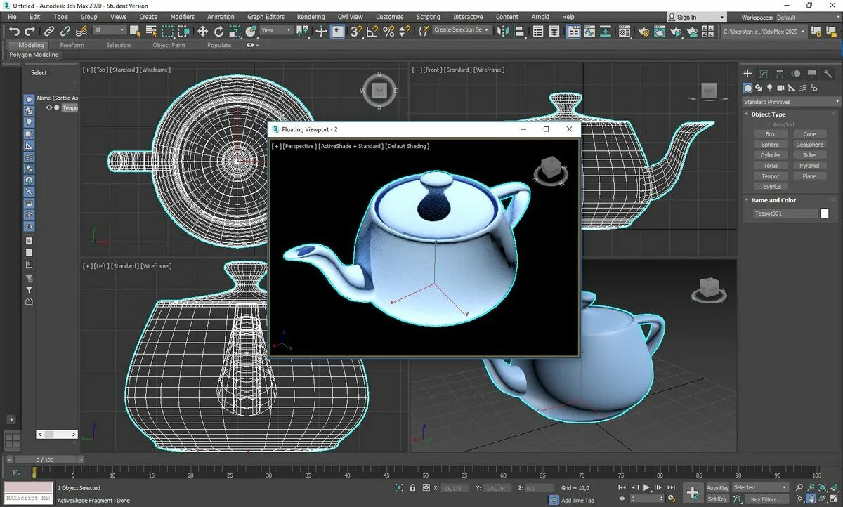Screen dimensions: 843x507
Task: Click the Torus primitive button
Action: (771, 166)
